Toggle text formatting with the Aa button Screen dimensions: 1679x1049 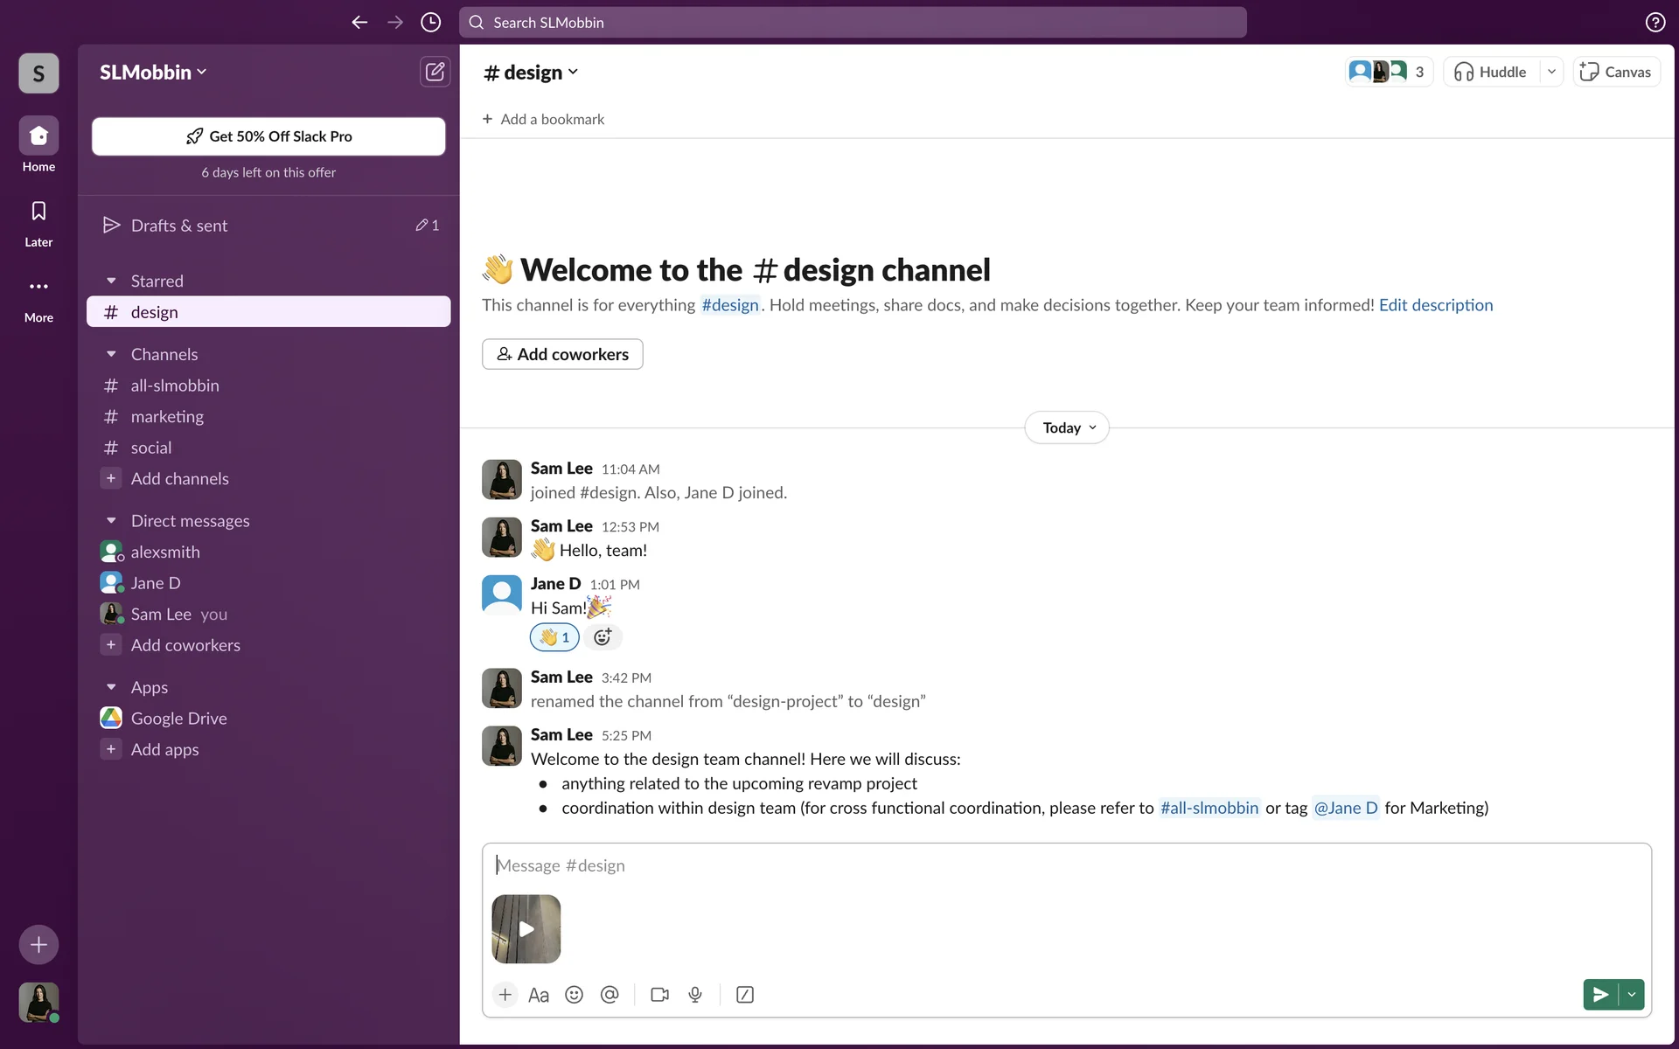pos(539,995)
